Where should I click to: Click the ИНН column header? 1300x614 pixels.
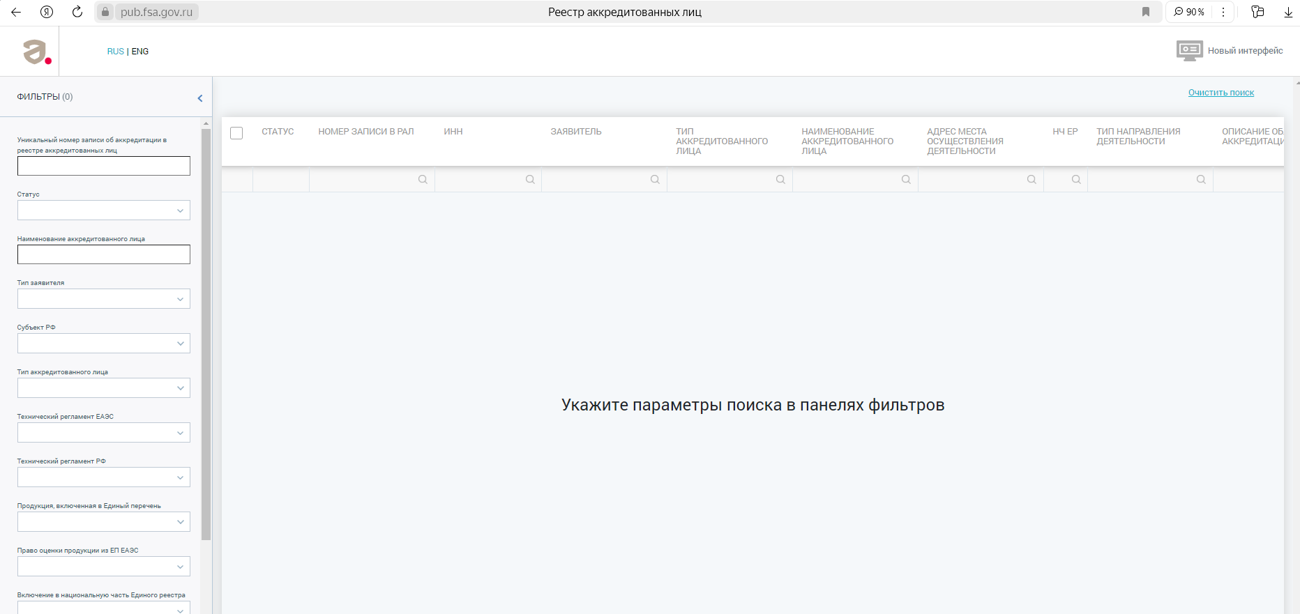click(x=453, y=132)
